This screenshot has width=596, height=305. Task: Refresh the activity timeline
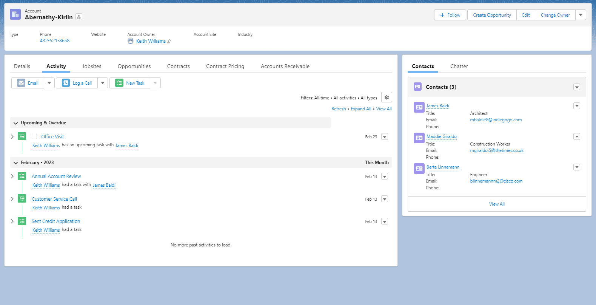click(339, 109)
